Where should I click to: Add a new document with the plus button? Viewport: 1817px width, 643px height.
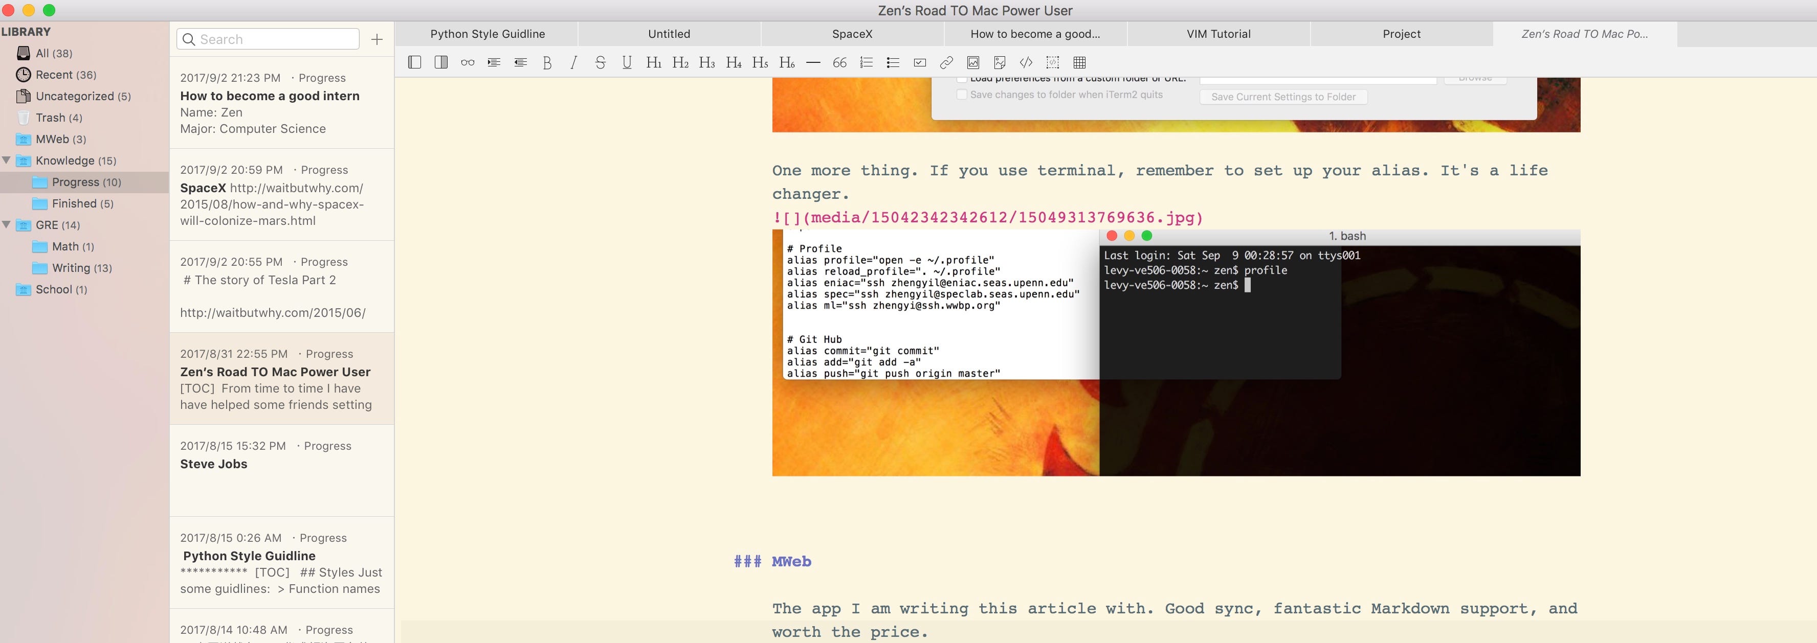click(376, 39)
